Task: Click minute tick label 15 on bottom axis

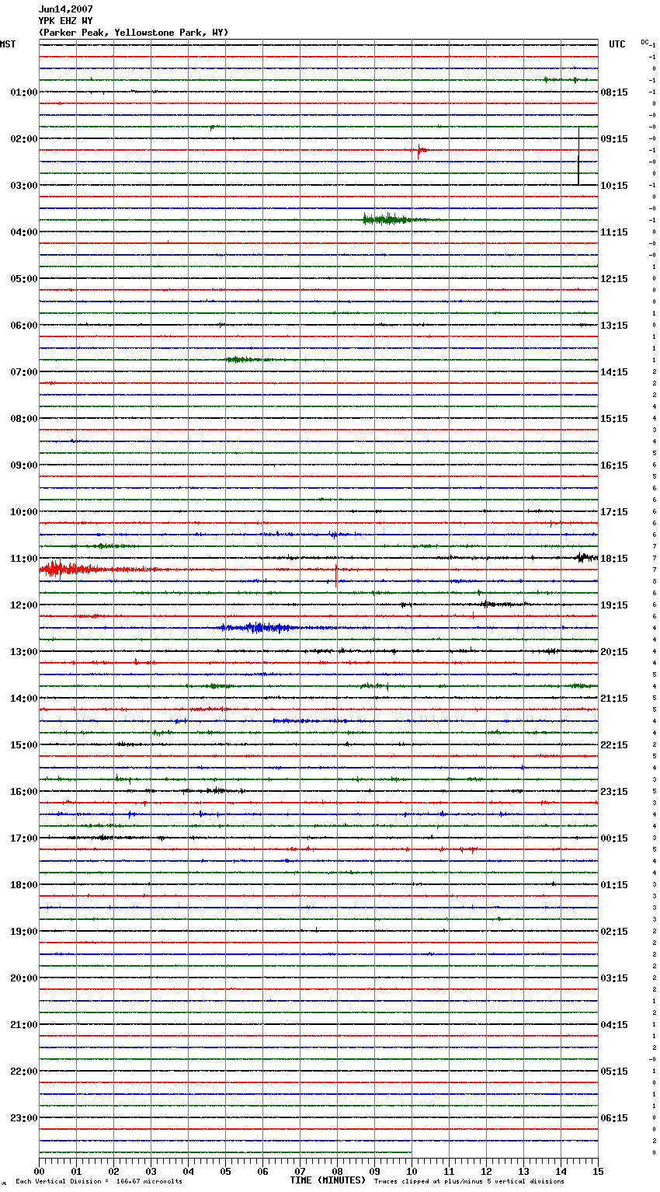Action: (598, 1171)
